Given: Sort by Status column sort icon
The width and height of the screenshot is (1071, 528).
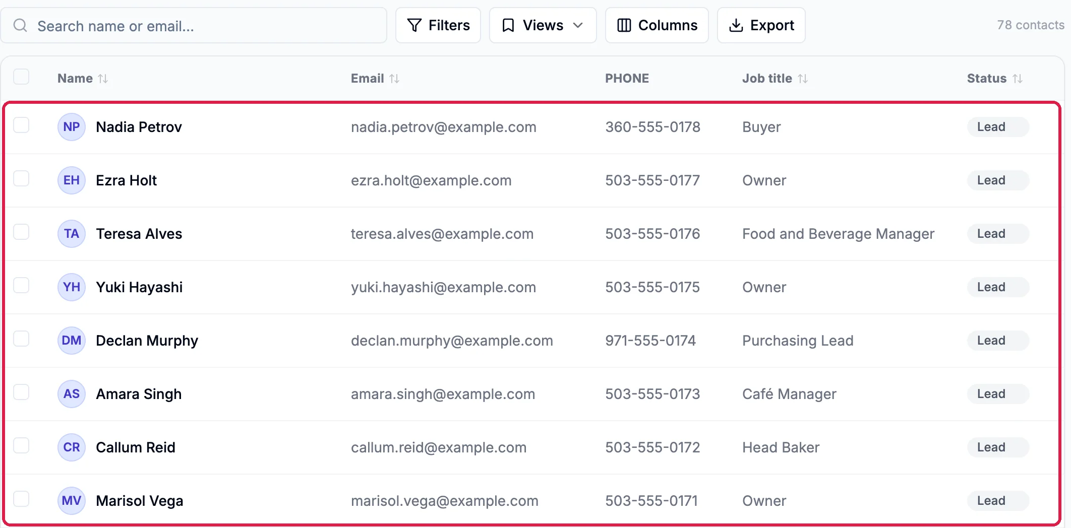Looking at the screenshot, I should click(x=1018, y=79).
